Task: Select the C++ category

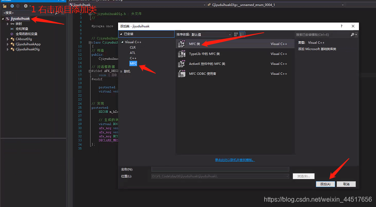Action: click(x=133, y=58)
